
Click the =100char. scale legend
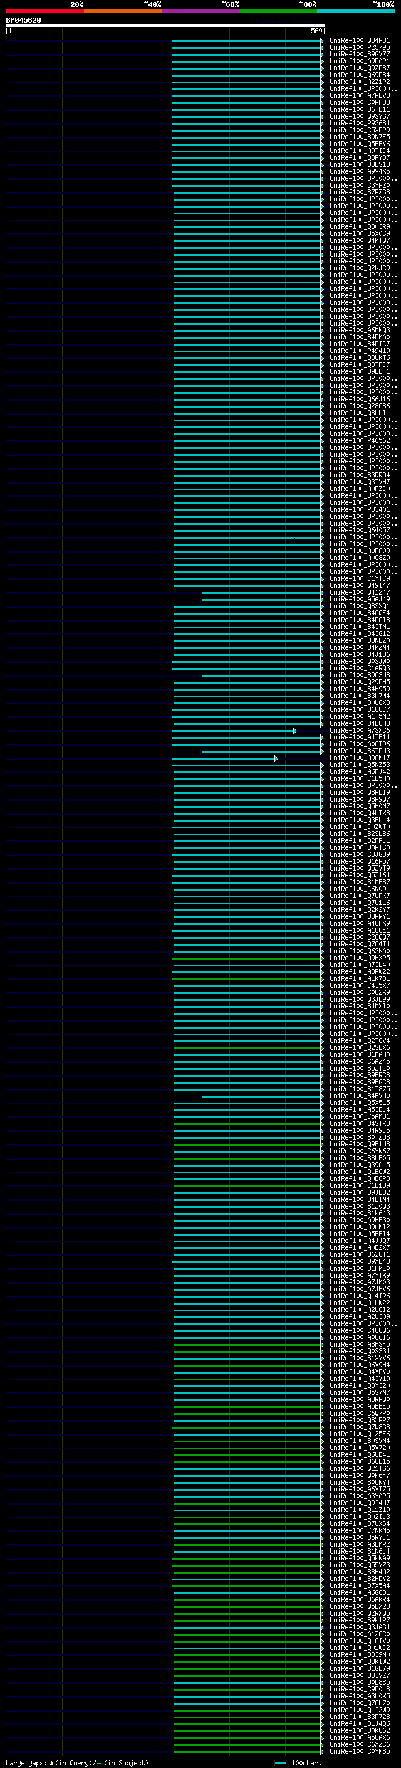coord(298,1762)
